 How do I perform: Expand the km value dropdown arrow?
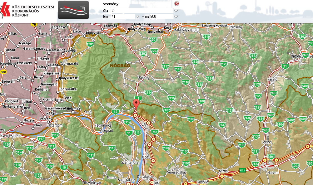click(x=137, y=17)
